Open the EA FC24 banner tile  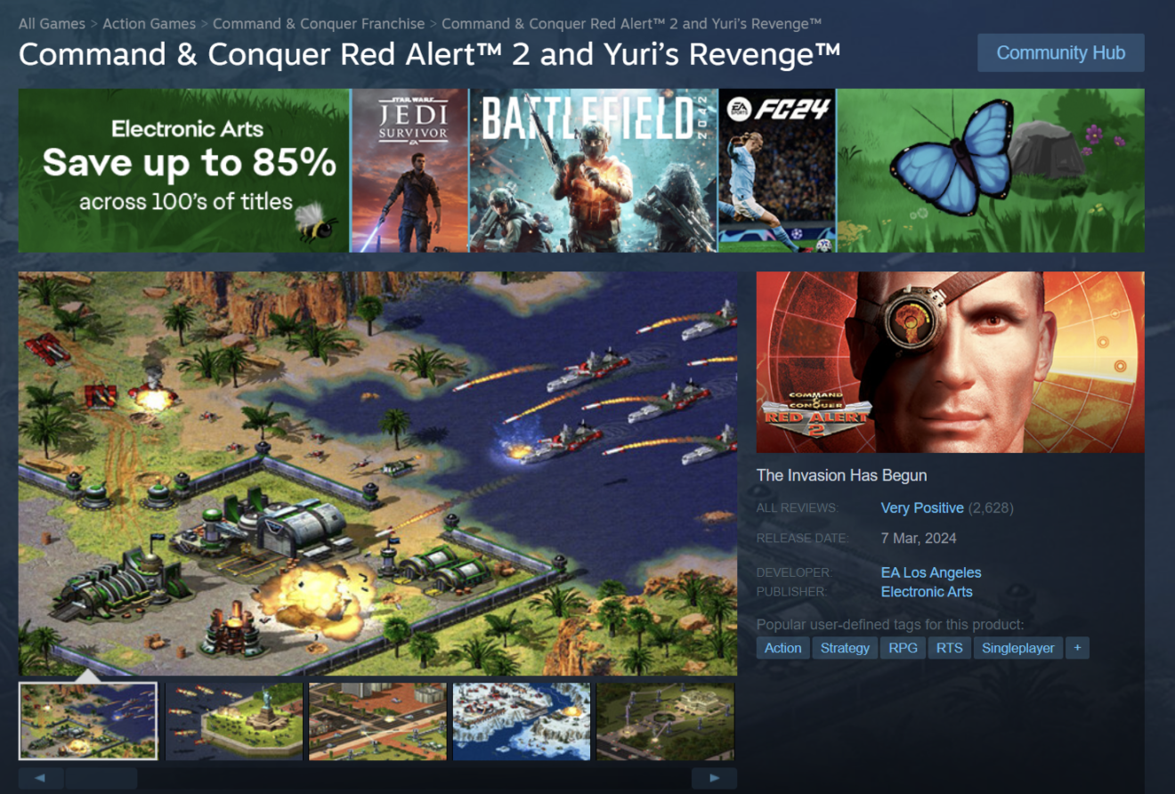pyautogui.click(x=777, y=170)
